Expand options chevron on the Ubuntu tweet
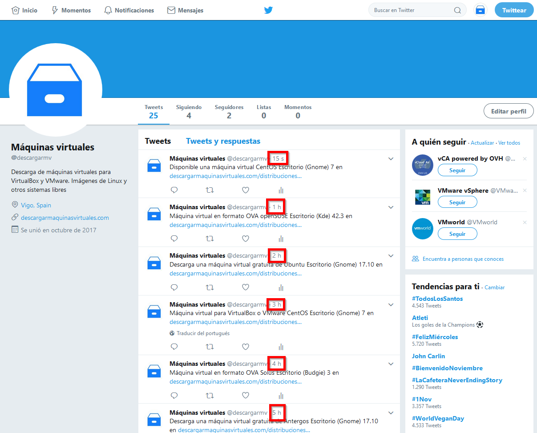Image resolution: width=537 pixels, height=433 pixels. (x=391, y=256)
